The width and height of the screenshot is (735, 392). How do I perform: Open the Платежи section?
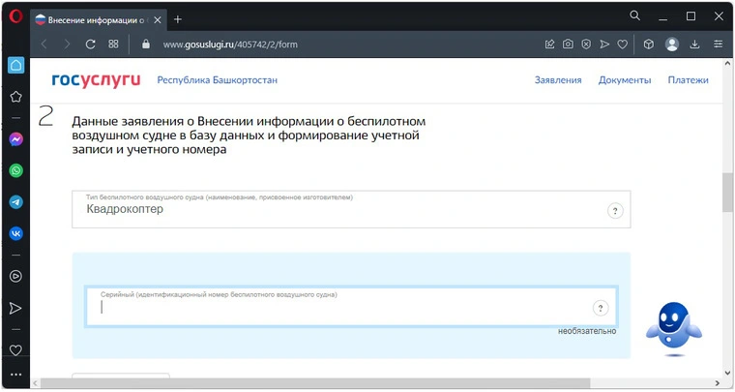pos(688,80)
